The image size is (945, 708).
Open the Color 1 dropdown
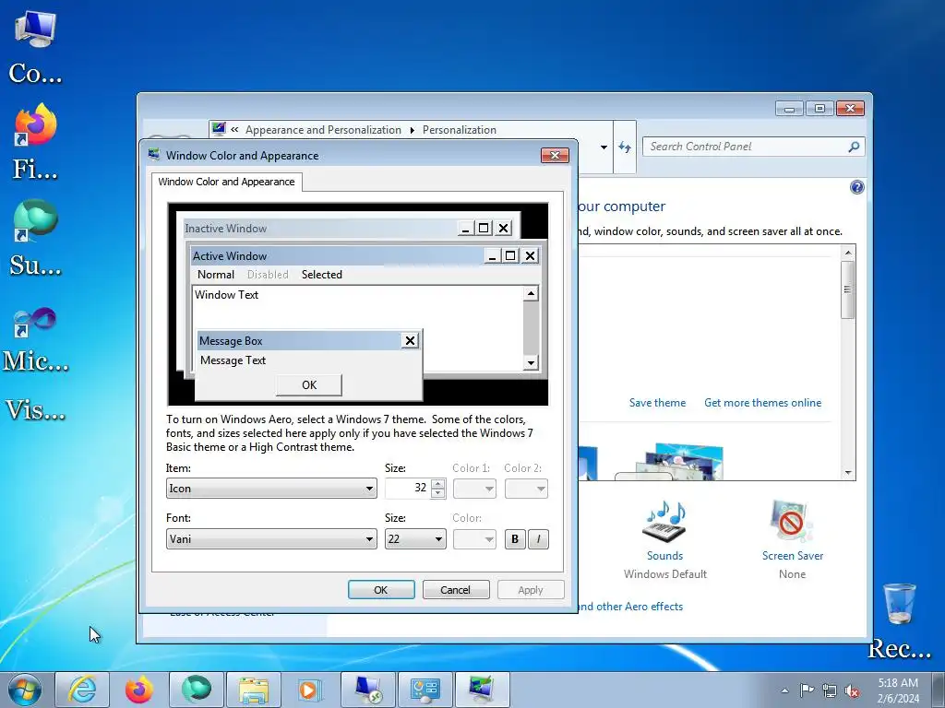[474, 489]
